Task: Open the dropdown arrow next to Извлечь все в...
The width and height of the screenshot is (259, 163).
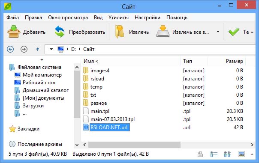Action: pyautogui.click(x=218, y=32)
